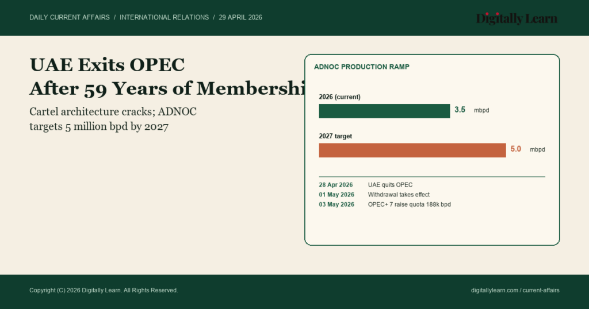Click the green 2026 production bar
Viewport: 589px width, 309px height.
click(384, 111)
